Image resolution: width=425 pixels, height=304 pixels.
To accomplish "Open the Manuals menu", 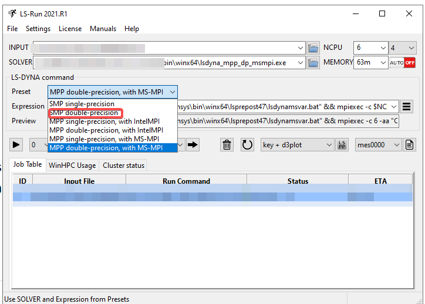I will coord(103,29).
